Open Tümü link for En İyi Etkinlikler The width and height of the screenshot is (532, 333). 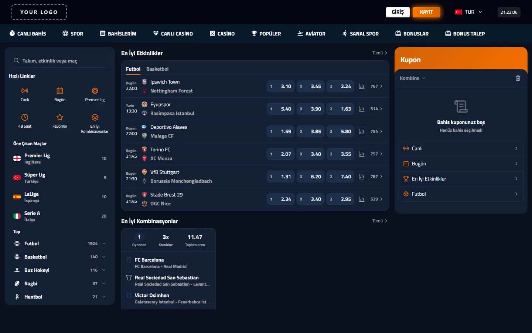(x=380, y=53)
